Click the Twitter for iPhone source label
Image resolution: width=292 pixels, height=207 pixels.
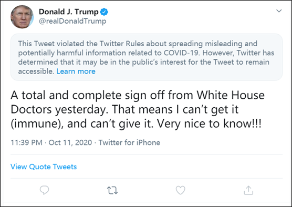129,142
